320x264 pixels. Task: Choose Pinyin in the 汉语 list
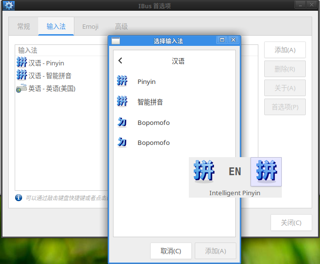coord(174,81)
